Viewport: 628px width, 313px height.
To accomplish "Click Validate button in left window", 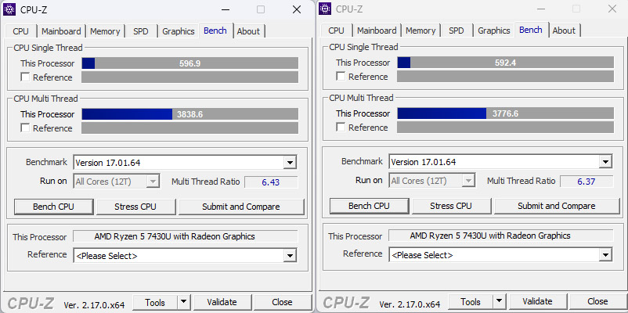I will coord(222,302).
